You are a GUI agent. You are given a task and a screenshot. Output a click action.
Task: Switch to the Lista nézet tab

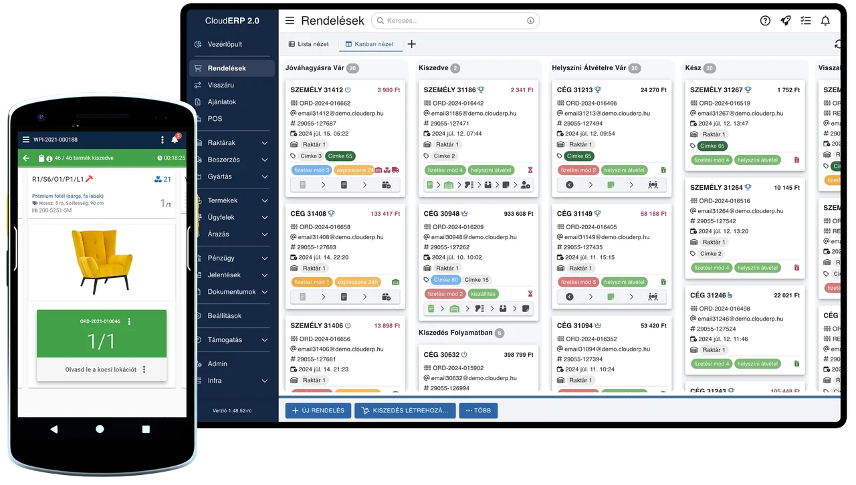coord(308,44)
